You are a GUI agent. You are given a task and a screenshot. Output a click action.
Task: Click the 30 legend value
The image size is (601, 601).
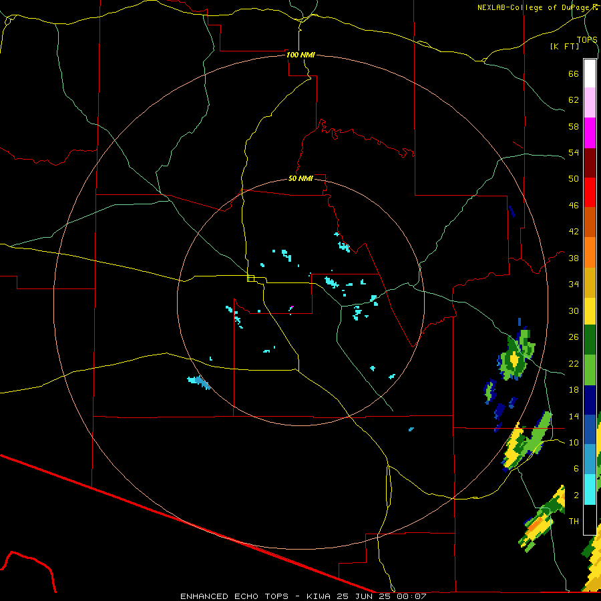574,311
